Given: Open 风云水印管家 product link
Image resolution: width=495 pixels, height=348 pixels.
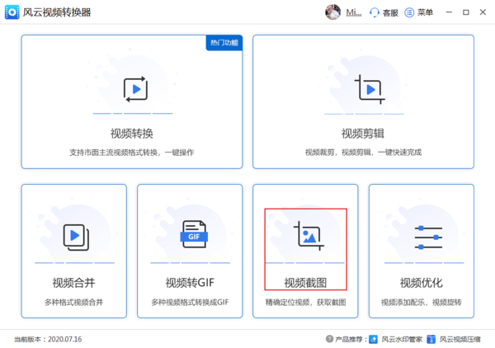Looking at the screenshot, I should [x=400, y=339].
